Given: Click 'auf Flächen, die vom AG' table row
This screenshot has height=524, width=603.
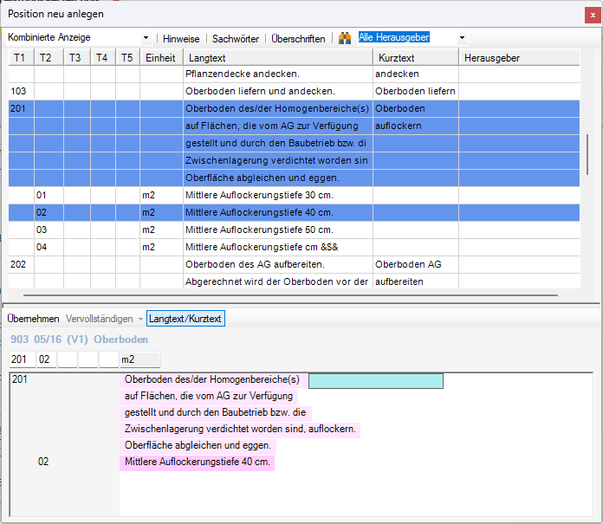Looking at the screenshot, I should click(294, 126).
